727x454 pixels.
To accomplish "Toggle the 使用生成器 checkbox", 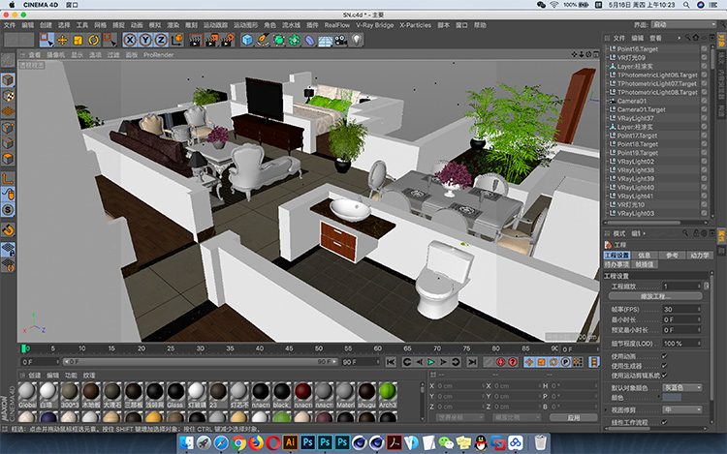I will pos(664,366).
